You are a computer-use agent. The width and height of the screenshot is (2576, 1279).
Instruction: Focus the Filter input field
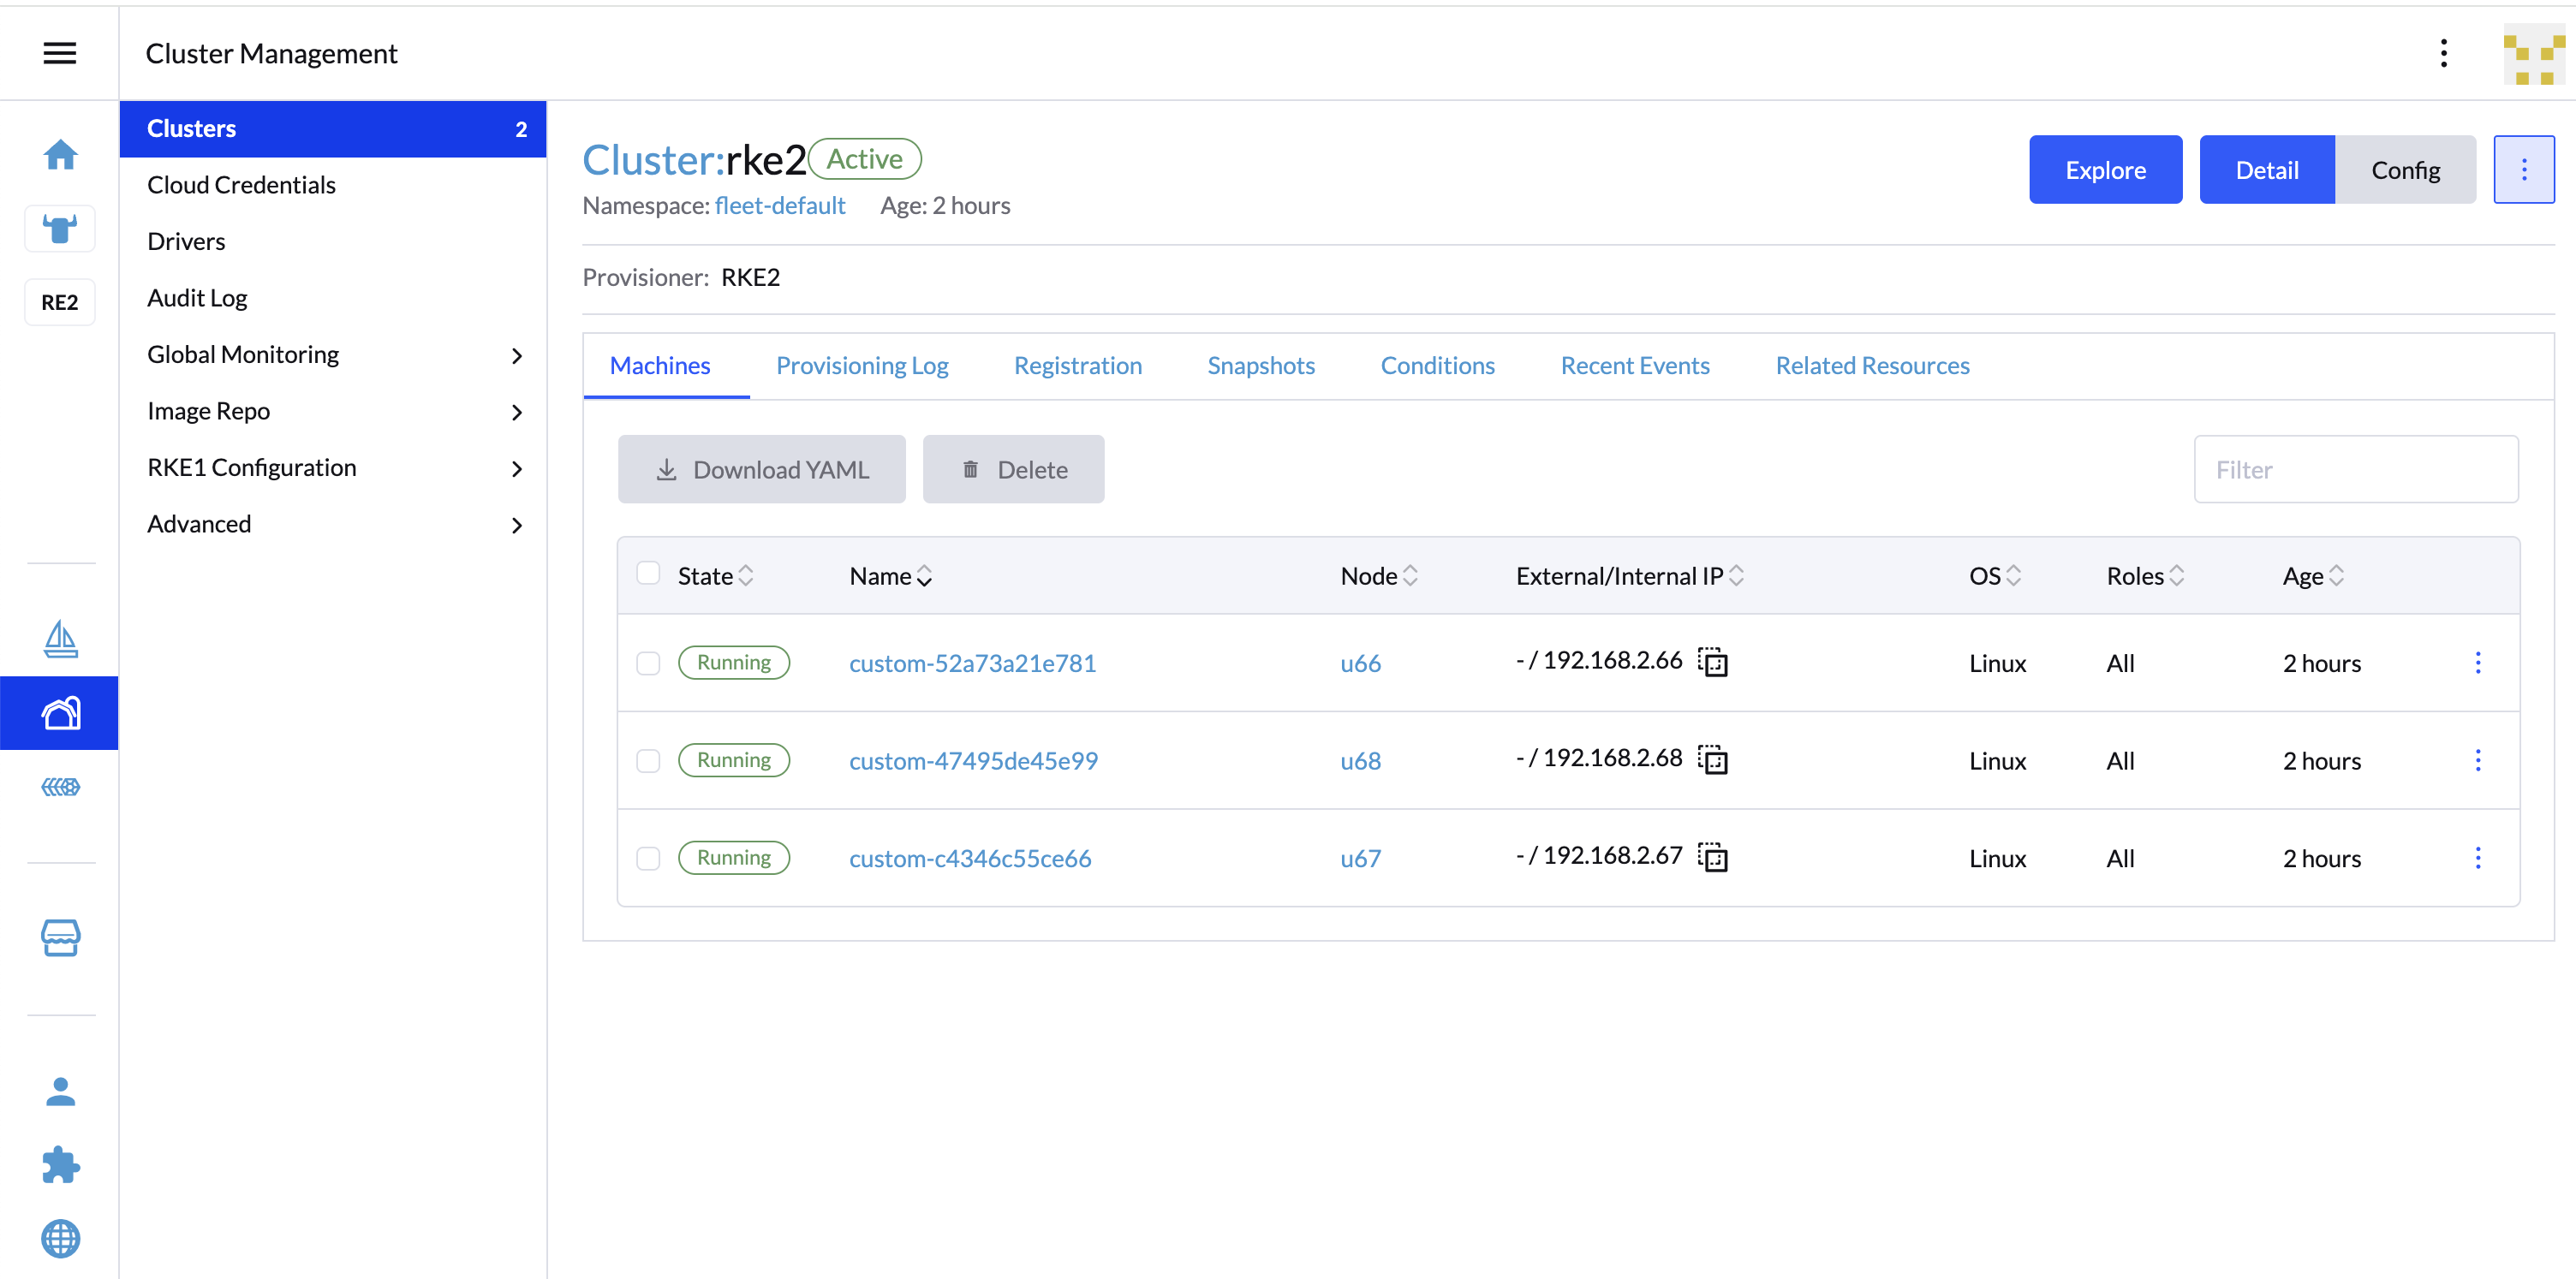pyautogui.click(x=2355, y=469)
